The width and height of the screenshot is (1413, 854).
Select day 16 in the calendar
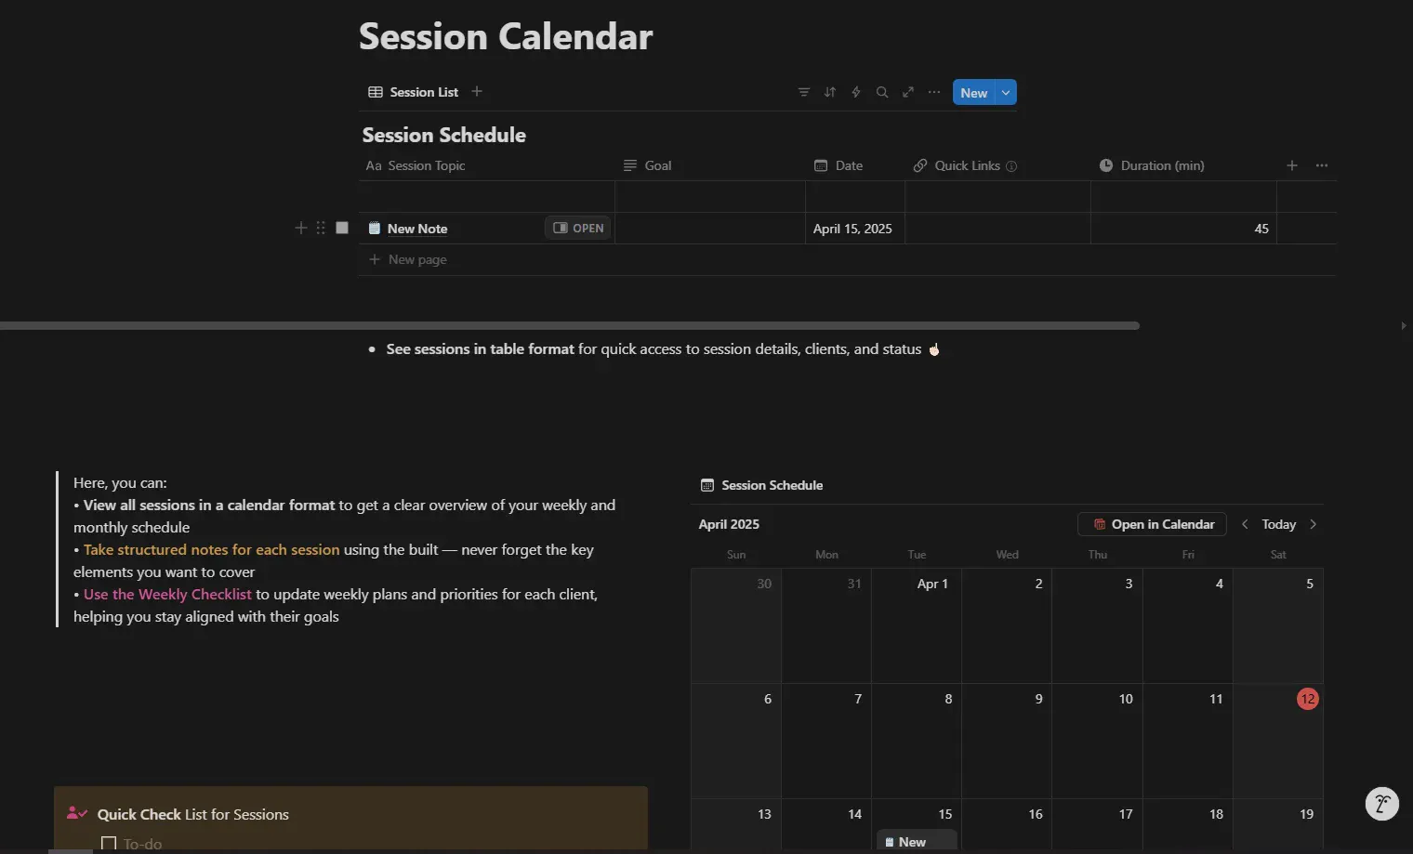pos(1007,825)
